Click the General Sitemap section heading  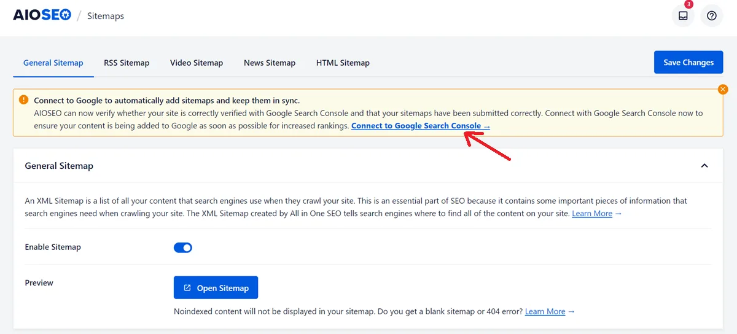click(x=59, y=166)
